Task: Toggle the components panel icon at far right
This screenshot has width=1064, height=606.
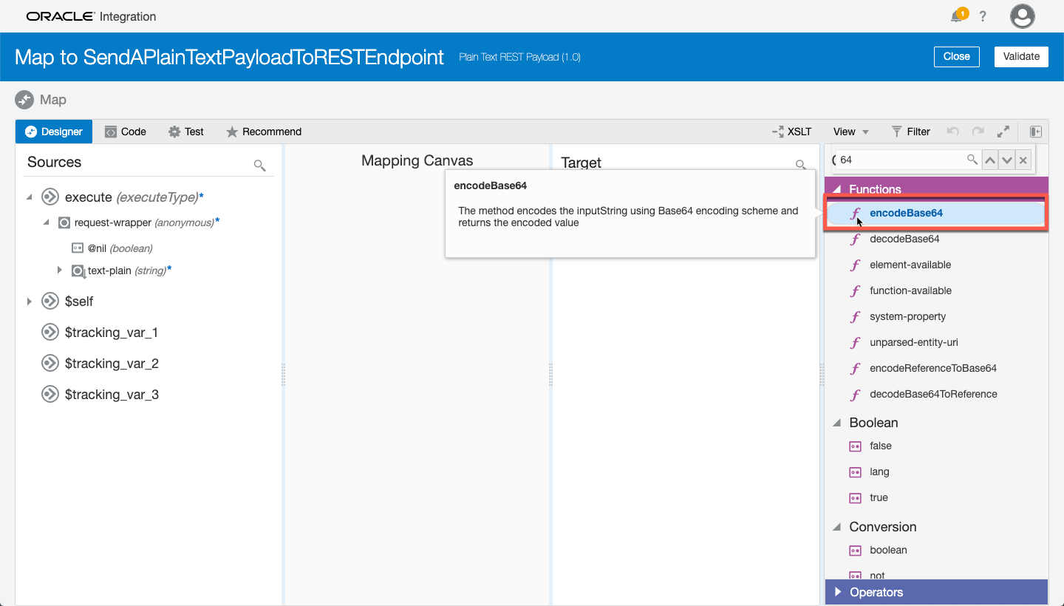Action: [x=1035, y=132]
